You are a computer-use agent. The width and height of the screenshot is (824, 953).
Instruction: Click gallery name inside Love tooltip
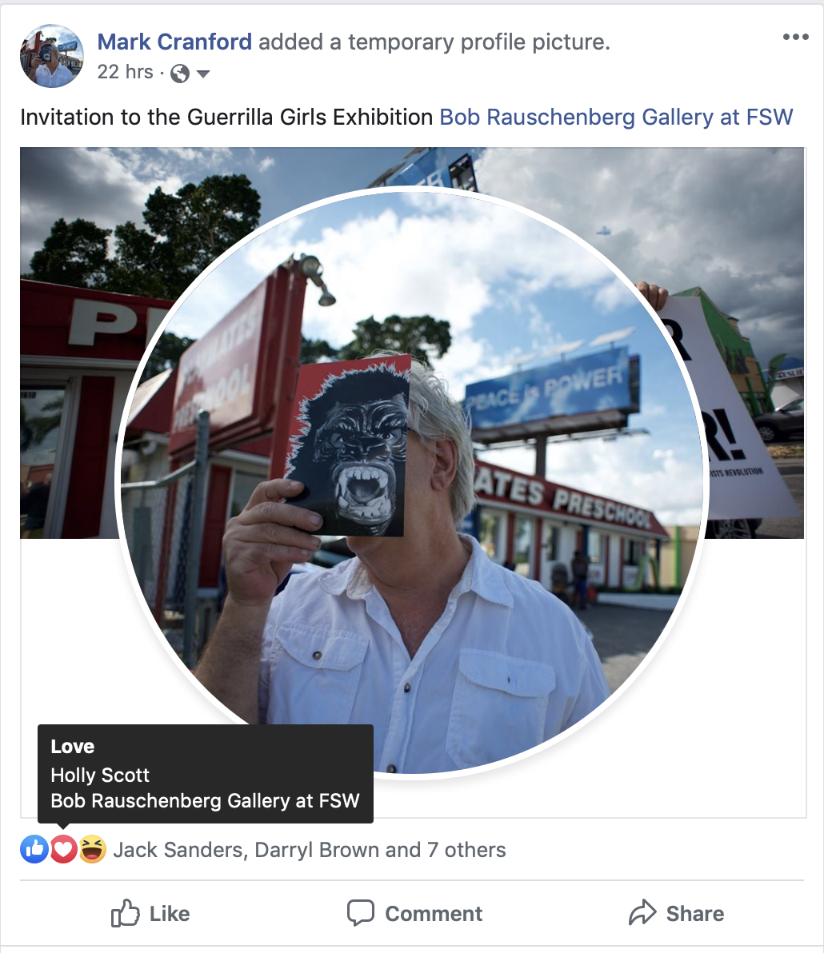tap(205, 800)
